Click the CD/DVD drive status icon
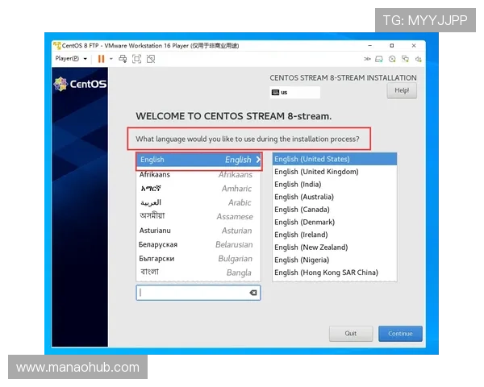The width and height of the screenshot is (484, 387). (x=391, y=59)
